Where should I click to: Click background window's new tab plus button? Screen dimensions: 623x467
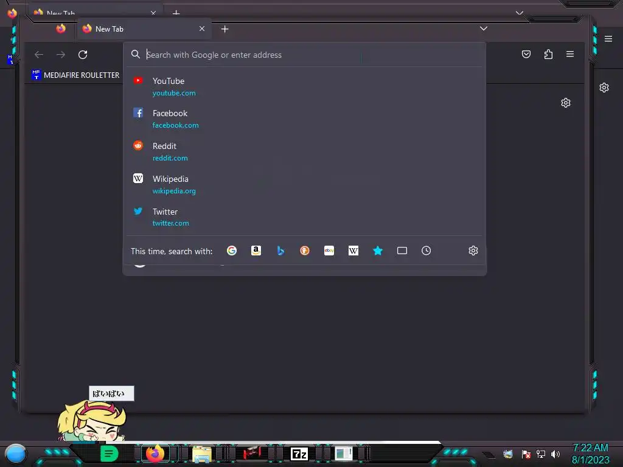[x=176, y=13]
